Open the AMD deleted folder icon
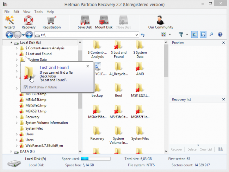 click(x=140, y=66)
